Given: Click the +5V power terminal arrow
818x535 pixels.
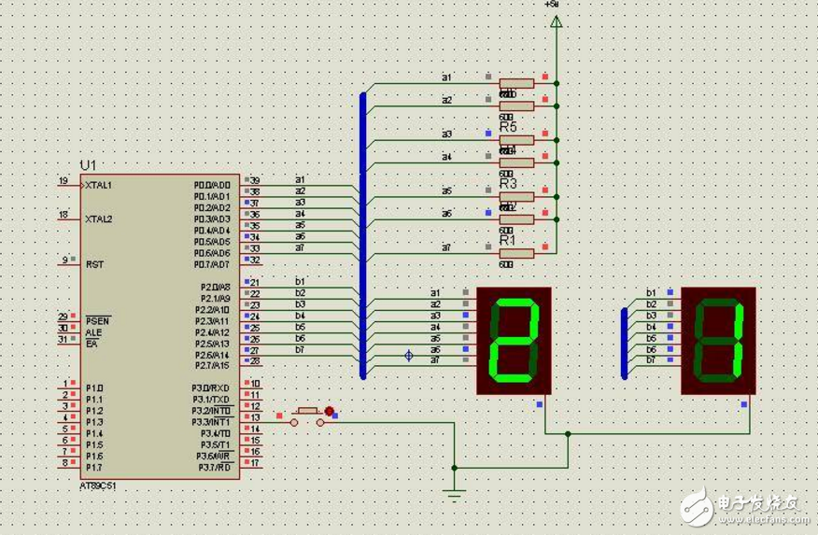Looking at the screenshot, I should tap(556, 20).
